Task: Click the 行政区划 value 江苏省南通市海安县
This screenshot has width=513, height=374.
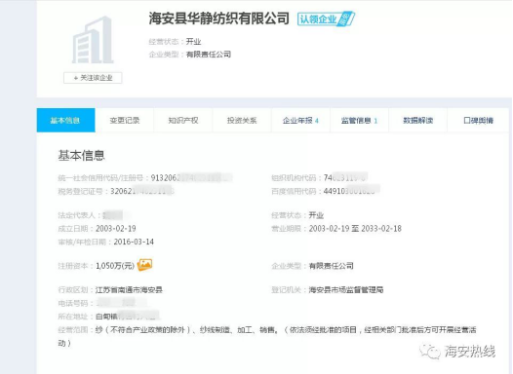Action: 129,289
